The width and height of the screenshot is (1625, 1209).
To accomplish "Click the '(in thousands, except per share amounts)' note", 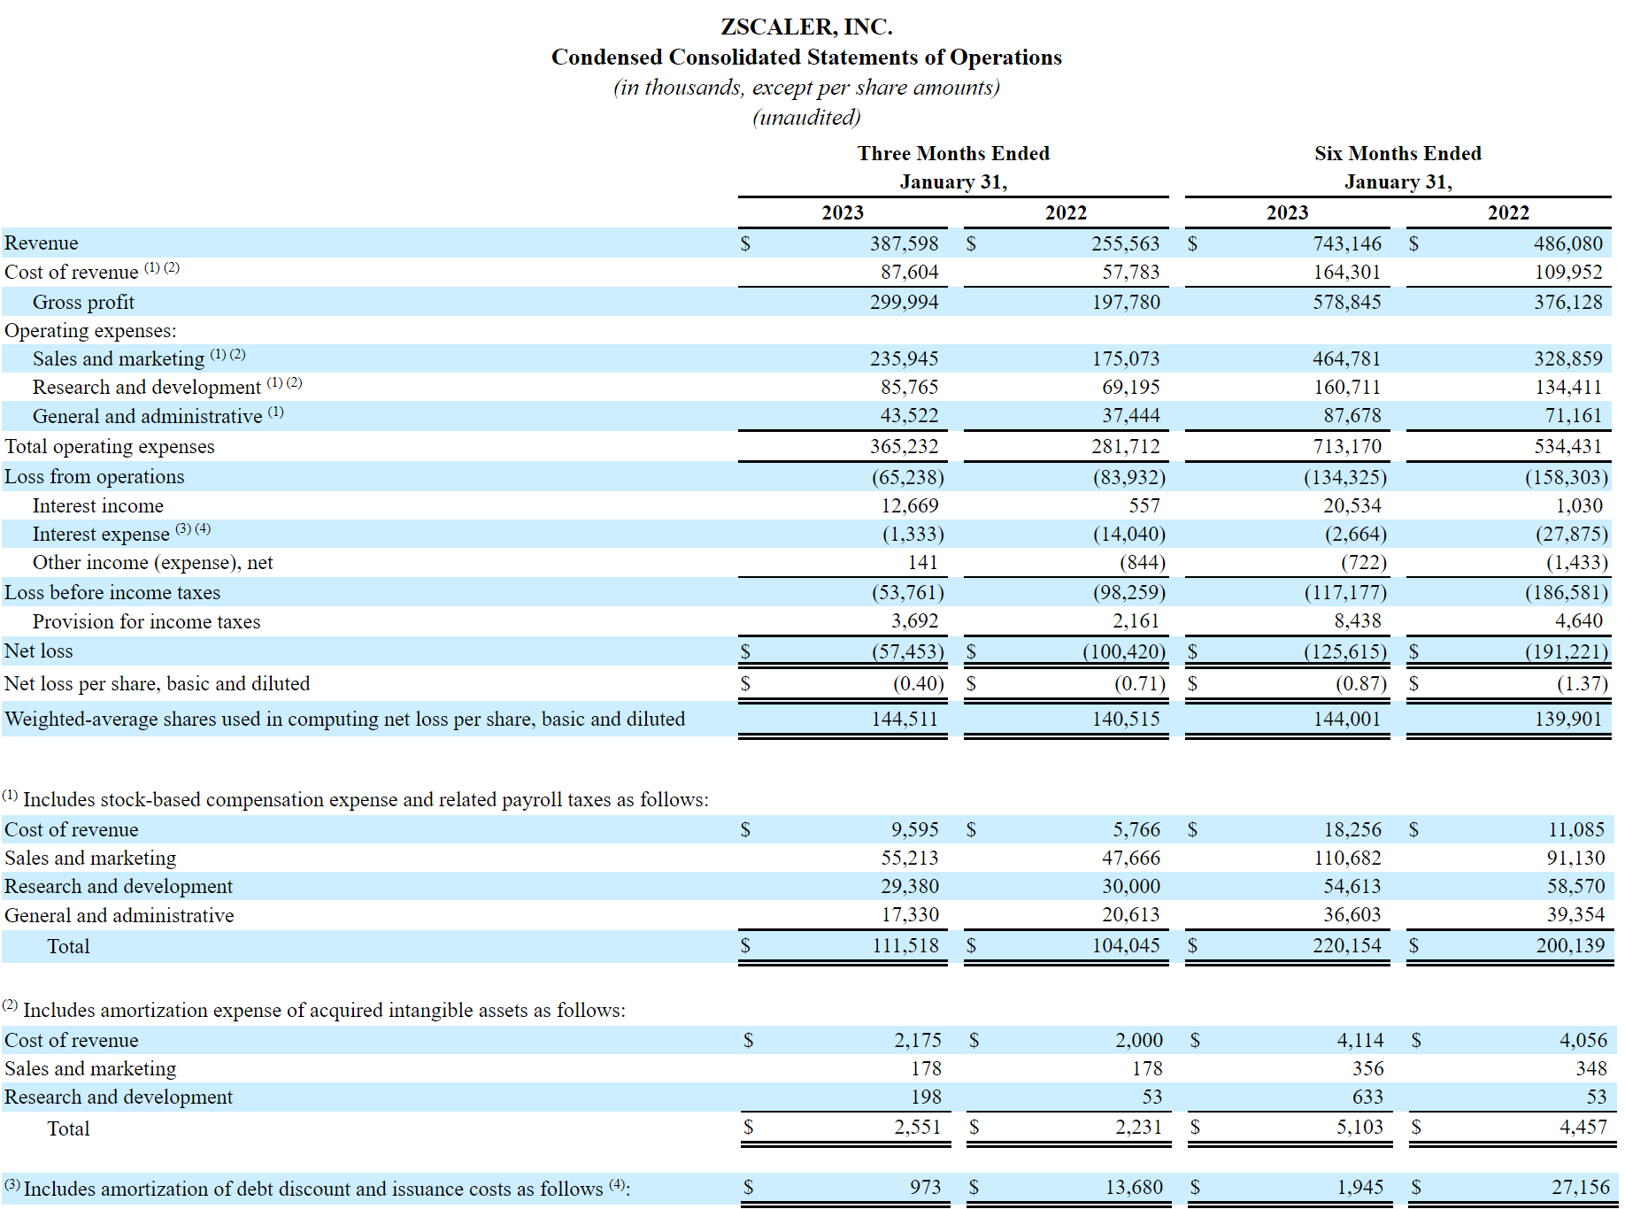I will 806,87.
